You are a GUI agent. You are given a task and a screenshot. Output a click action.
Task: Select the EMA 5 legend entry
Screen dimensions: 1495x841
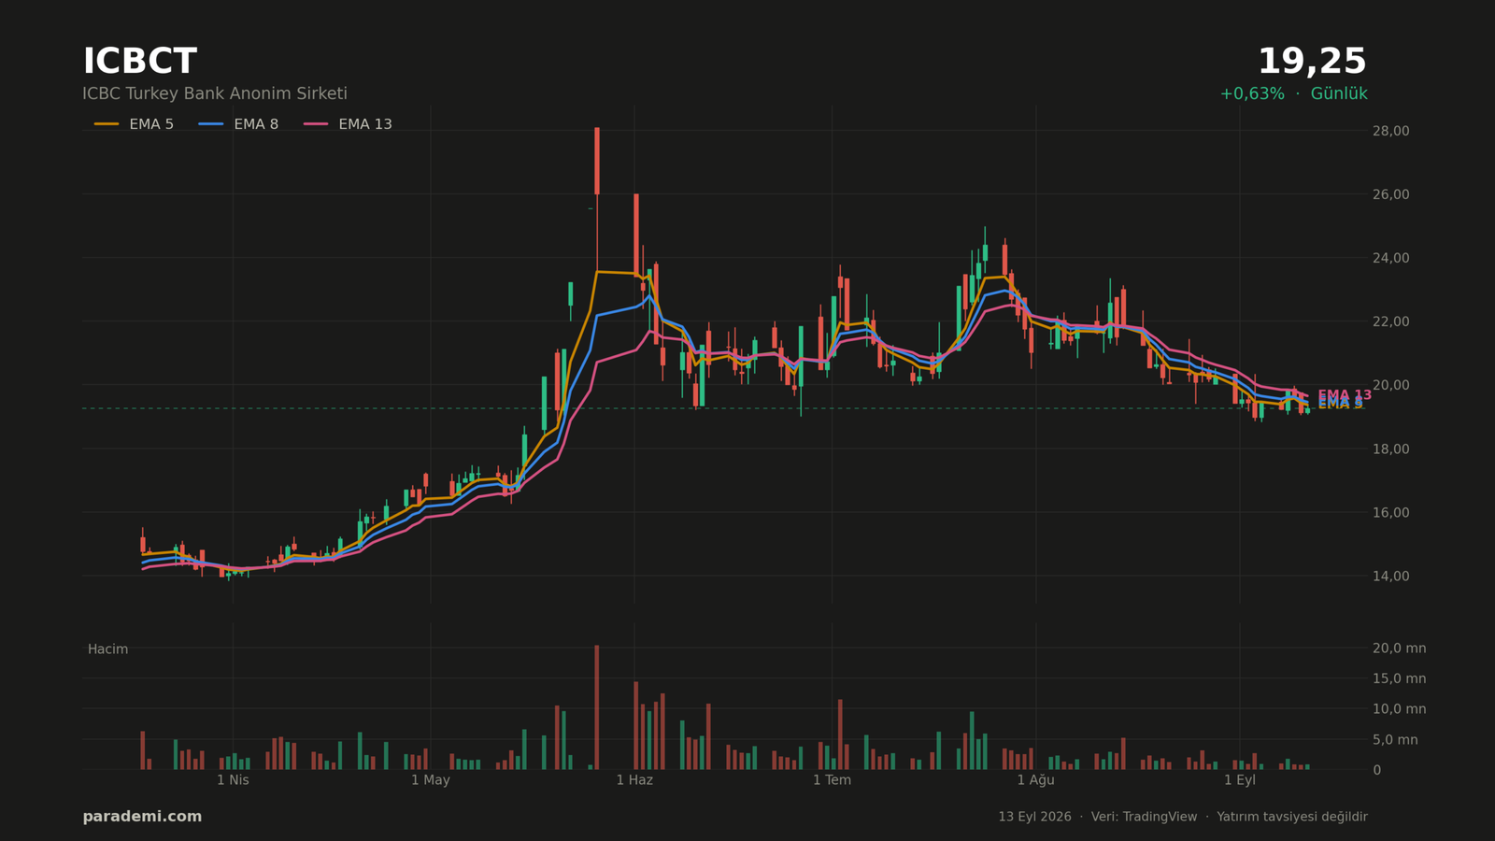click(134, 124)
